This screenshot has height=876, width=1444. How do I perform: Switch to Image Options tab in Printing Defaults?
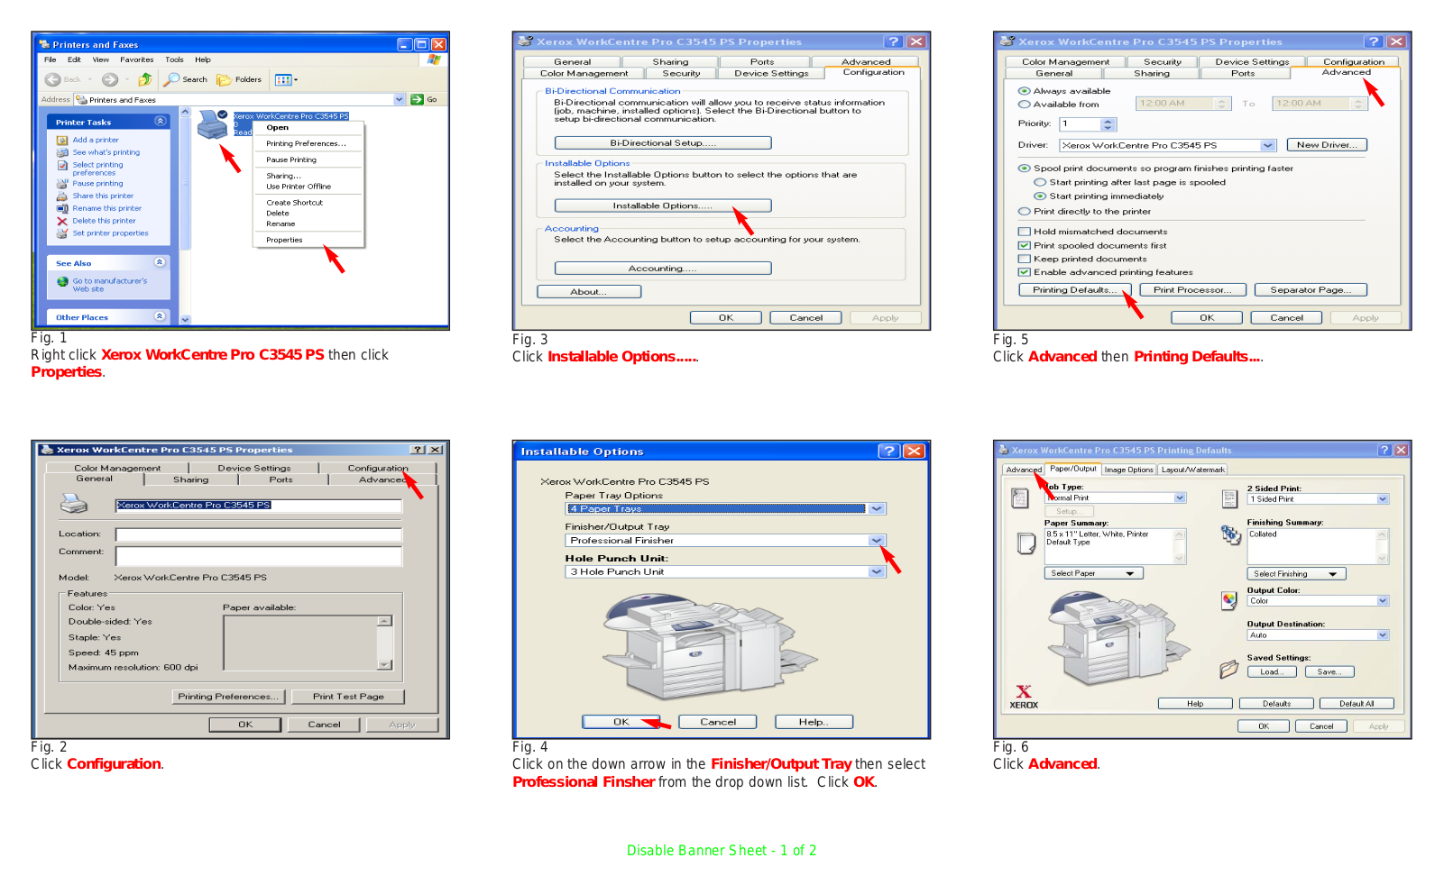tap(1128, 470)
